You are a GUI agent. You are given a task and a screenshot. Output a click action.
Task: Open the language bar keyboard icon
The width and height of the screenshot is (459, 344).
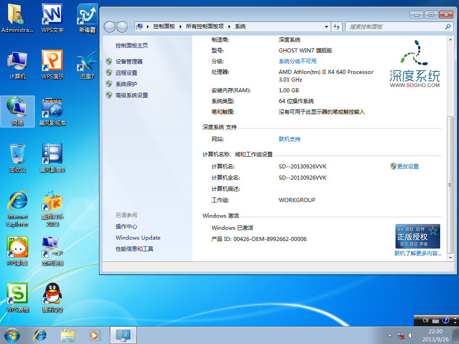(436, 321)
